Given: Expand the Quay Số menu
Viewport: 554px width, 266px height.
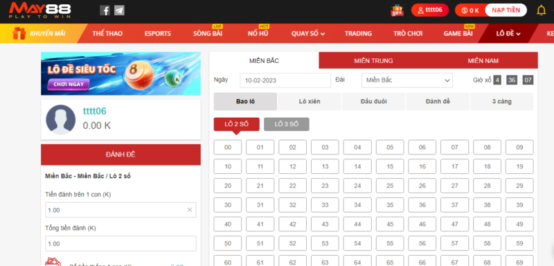Looking at the screenshot, I should [x=307, y=33].
